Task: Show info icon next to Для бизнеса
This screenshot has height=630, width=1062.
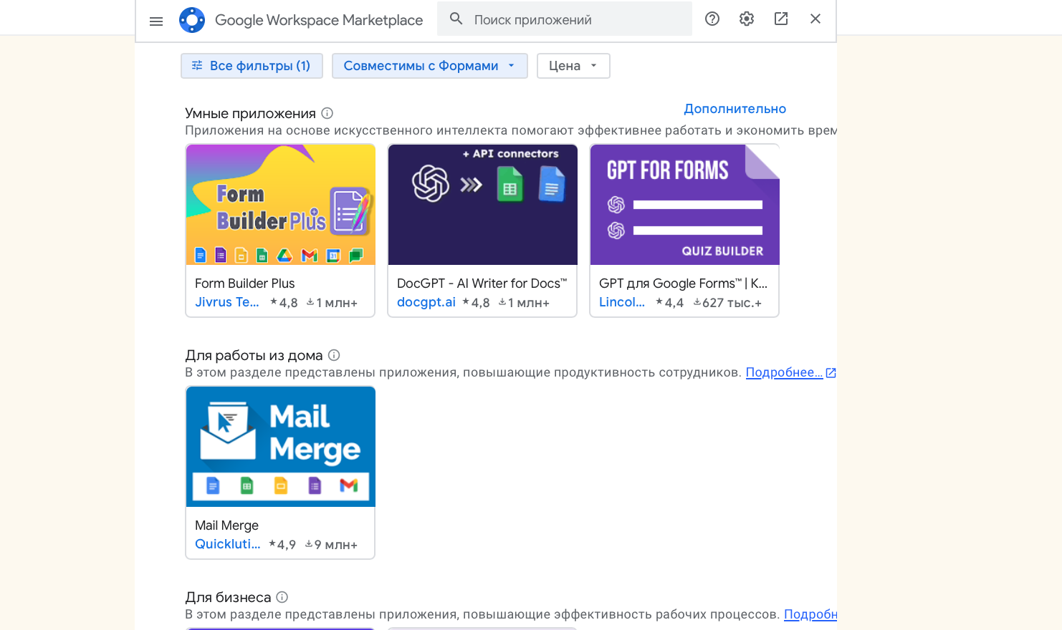Action: pos(282,597)
